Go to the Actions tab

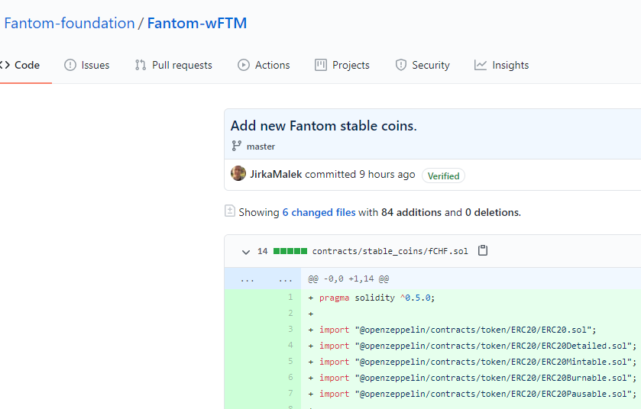(264, 66)
